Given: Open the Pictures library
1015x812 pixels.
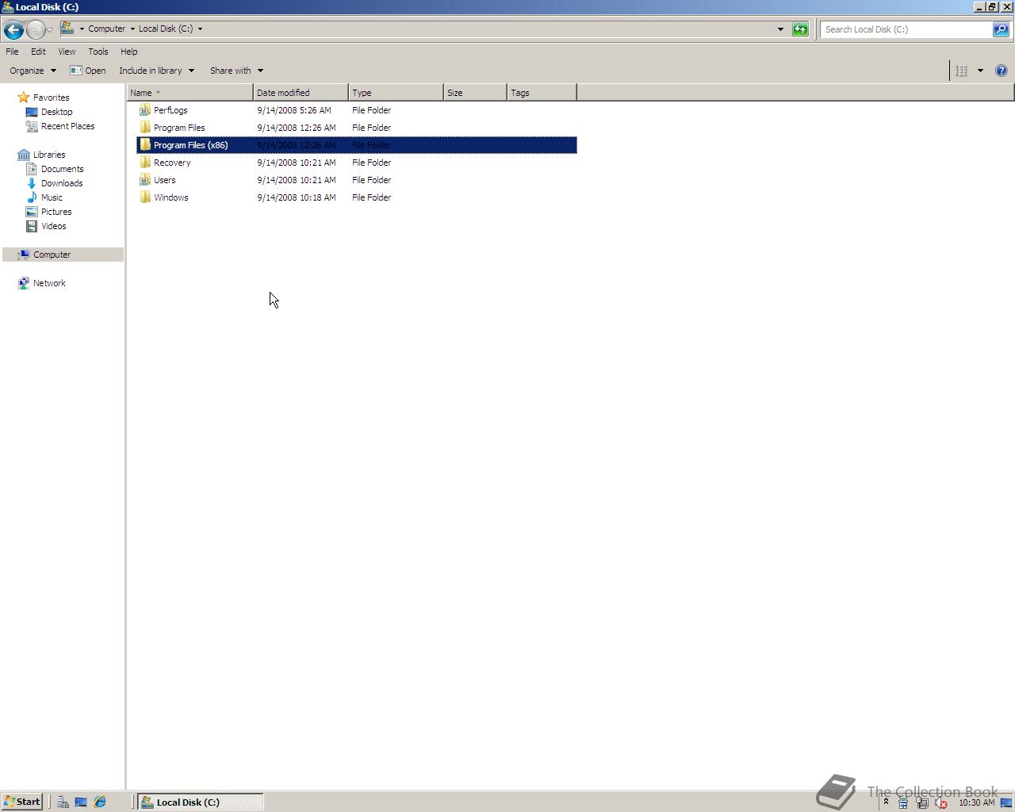Looking at the screenshot, I should [x=56, y=212].
